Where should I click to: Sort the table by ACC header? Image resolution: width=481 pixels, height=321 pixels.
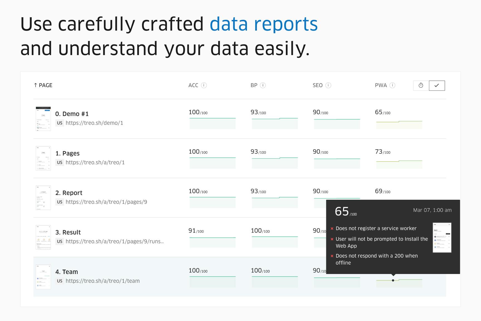[x=193, y=85]
